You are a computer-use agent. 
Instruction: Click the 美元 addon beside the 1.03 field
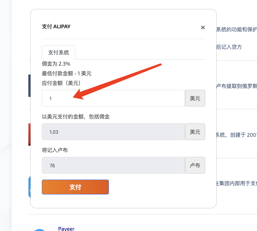pos(195,132)
